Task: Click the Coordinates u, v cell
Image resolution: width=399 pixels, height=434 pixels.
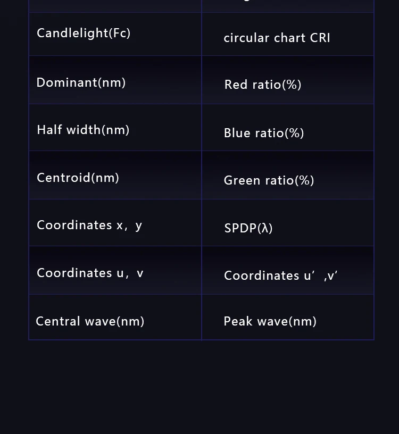Action: 90,273
